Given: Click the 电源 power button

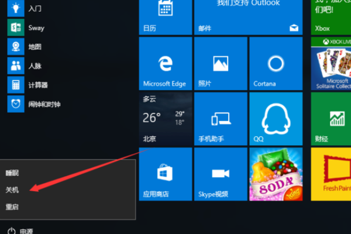Looking at the screenshot, I should pyautogui.click(x=20, y=230).
